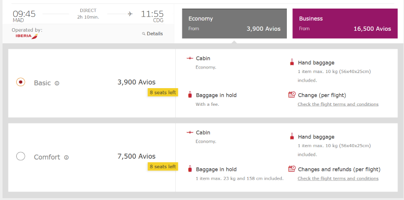Open flight Details link
The height and width of the screenshot is (200, 404).
(155, 34)
